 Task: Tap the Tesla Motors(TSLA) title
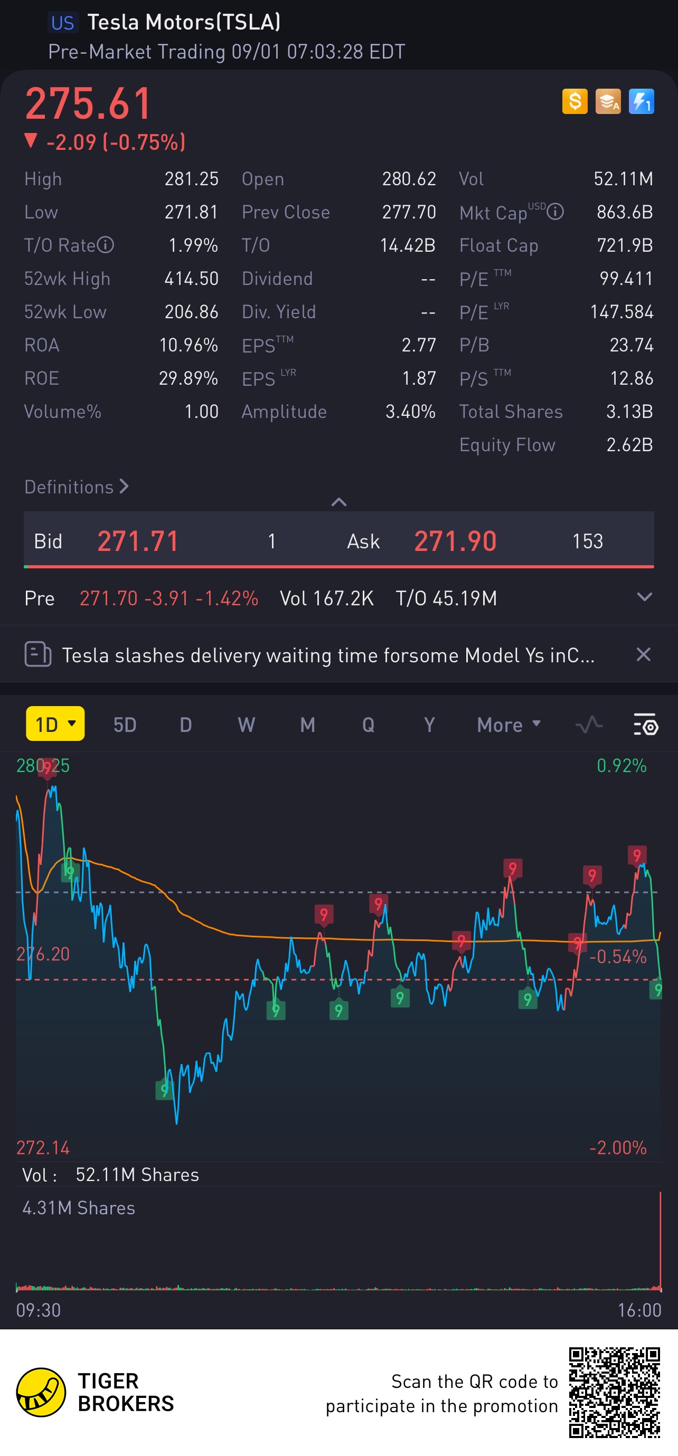(184, 22)
